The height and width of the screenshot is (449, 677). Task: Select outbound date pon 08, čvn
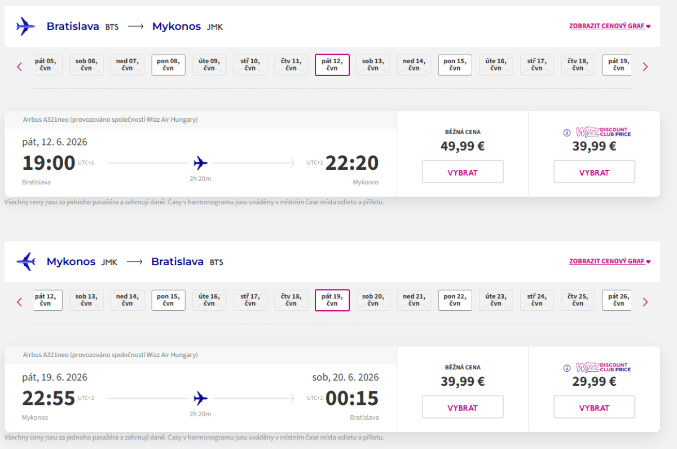pos(168,65)
